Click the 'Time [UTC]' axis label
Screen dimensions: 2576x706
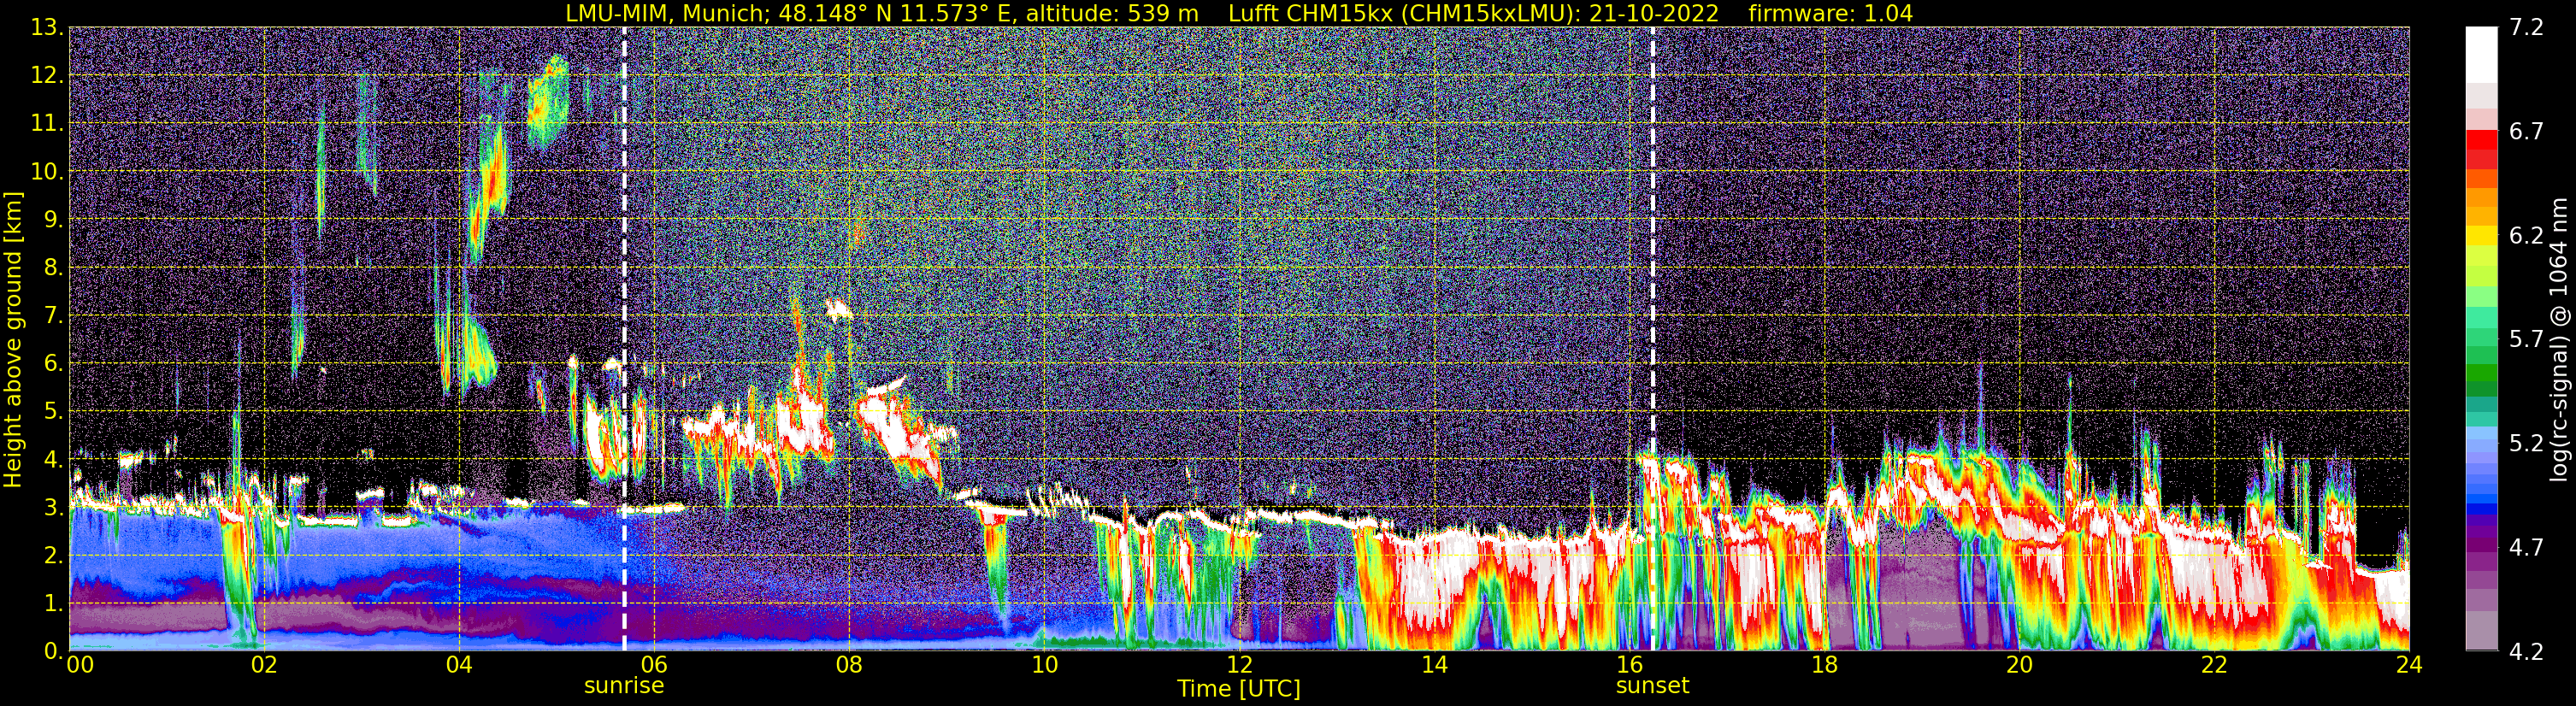pyautogui.click(x=1239, y=688)
